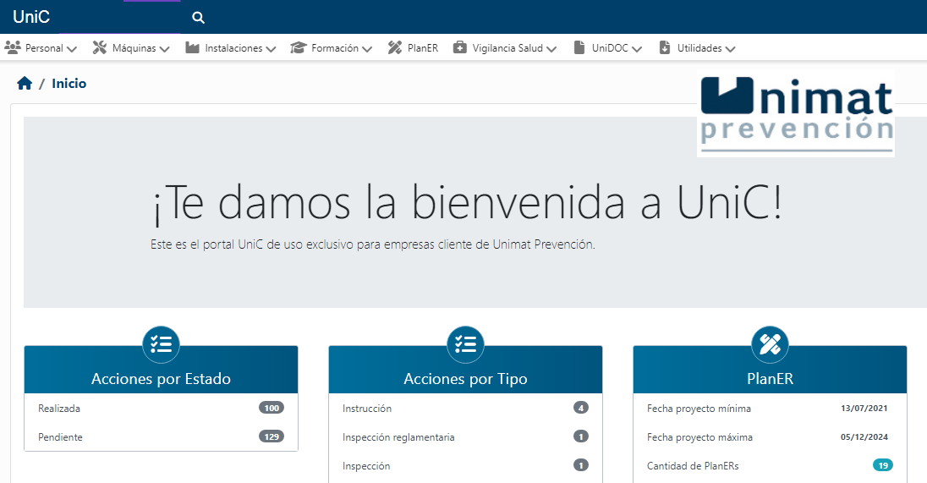The width and height of the screenshot is (927, 483).
Task: Click the search magnifier icon
Action: pos(198,18)
